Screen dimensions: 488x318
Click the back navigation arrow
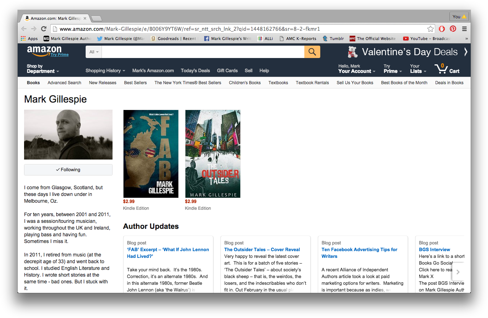click(x=24, y=29)
